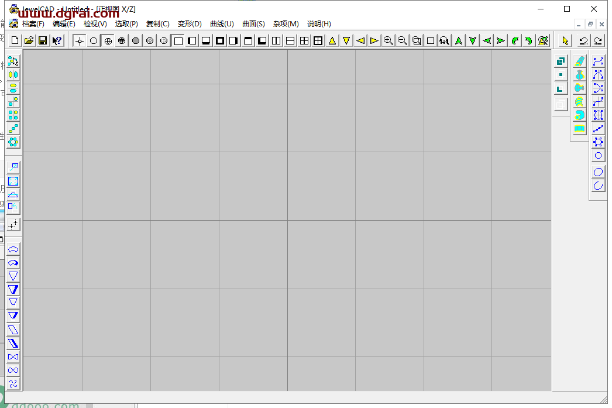Open the 杂项(M) misc menu
Viewport: 612px width, 408px height.
286,24
